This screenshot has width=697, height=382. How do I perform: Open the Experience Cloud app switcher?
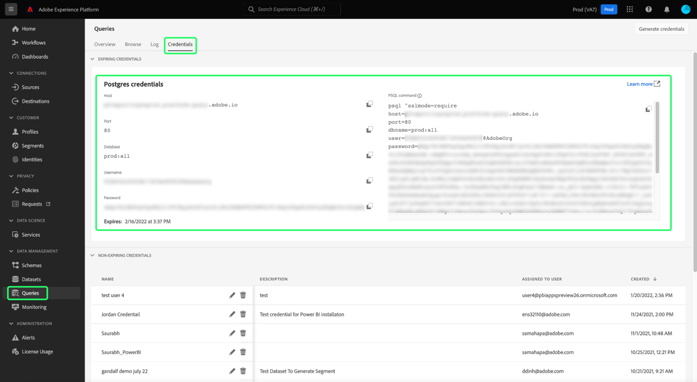pos(630,9)
